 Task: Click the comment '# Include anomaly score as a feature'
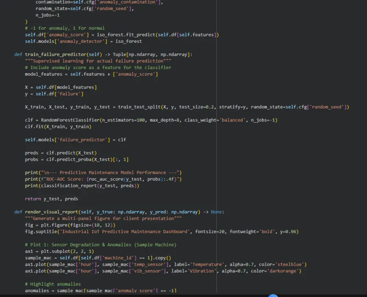(98, 68)
